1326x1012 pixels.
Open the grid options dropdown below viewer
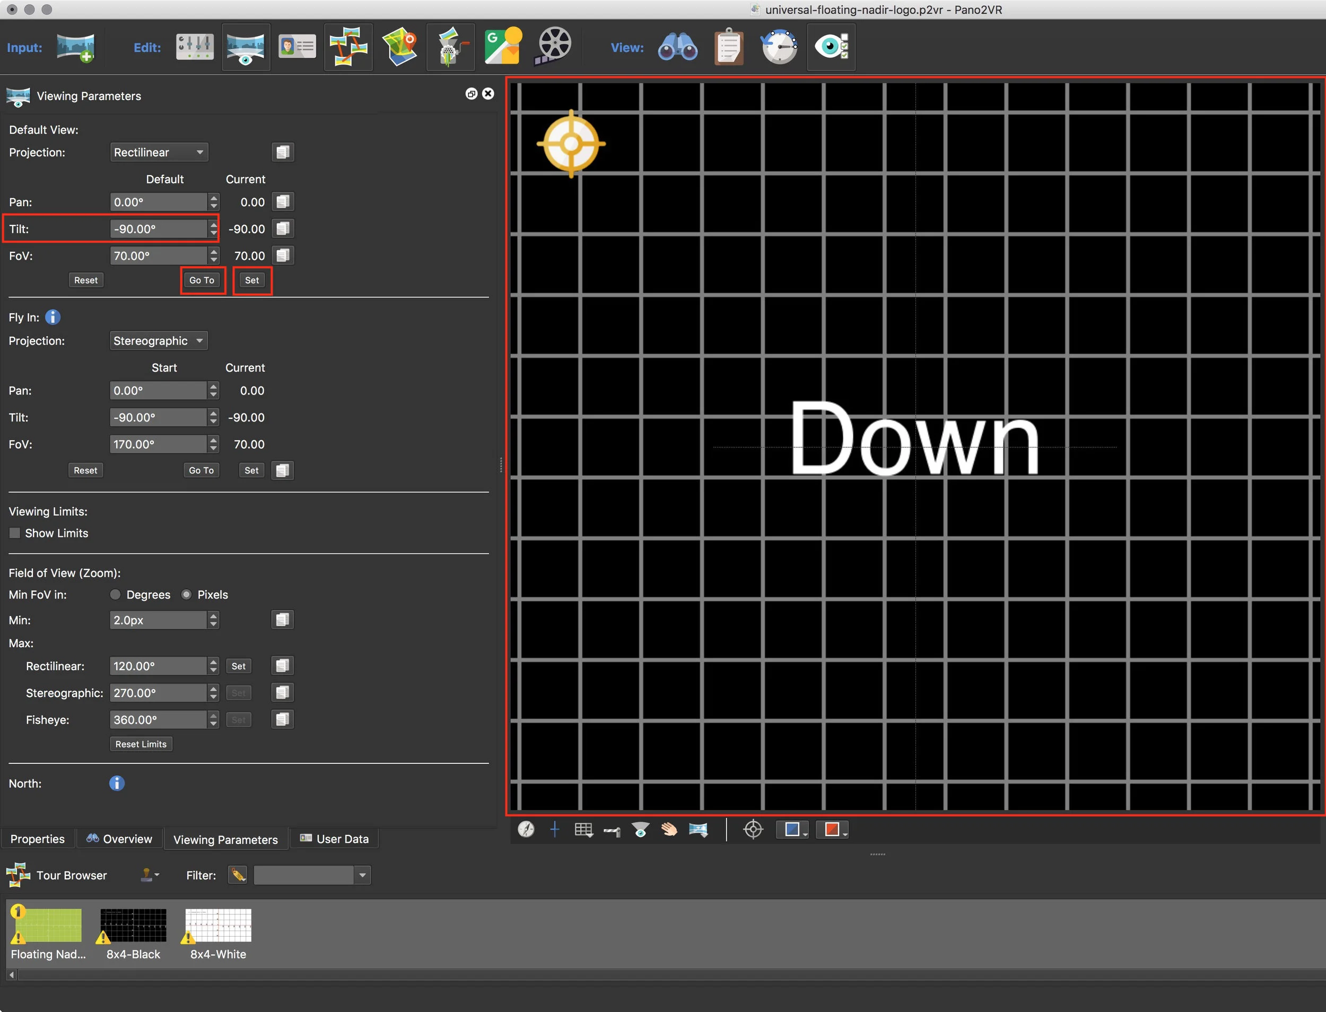(583, 830)
